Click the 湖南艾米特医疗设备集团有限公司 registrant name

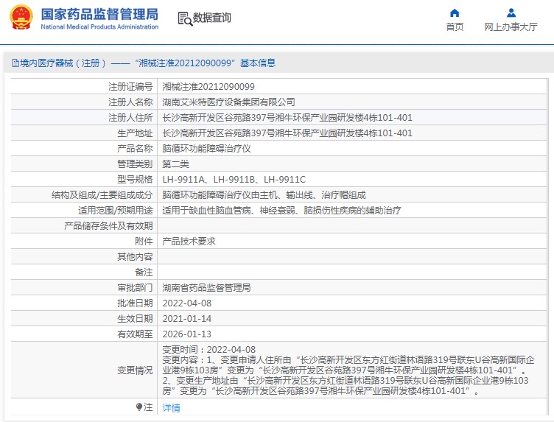228,102
